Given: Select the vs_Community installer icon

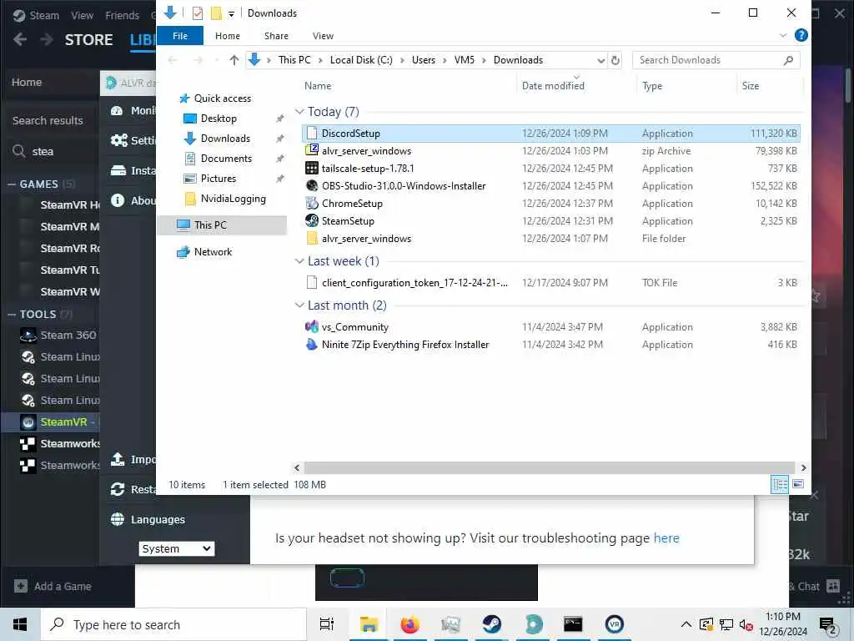Looking at the screenshot, I should click(x=312, y=327).
